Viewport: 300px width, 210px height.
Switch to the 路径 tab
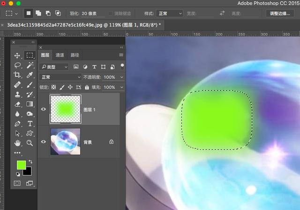click(x=75, y=55)
